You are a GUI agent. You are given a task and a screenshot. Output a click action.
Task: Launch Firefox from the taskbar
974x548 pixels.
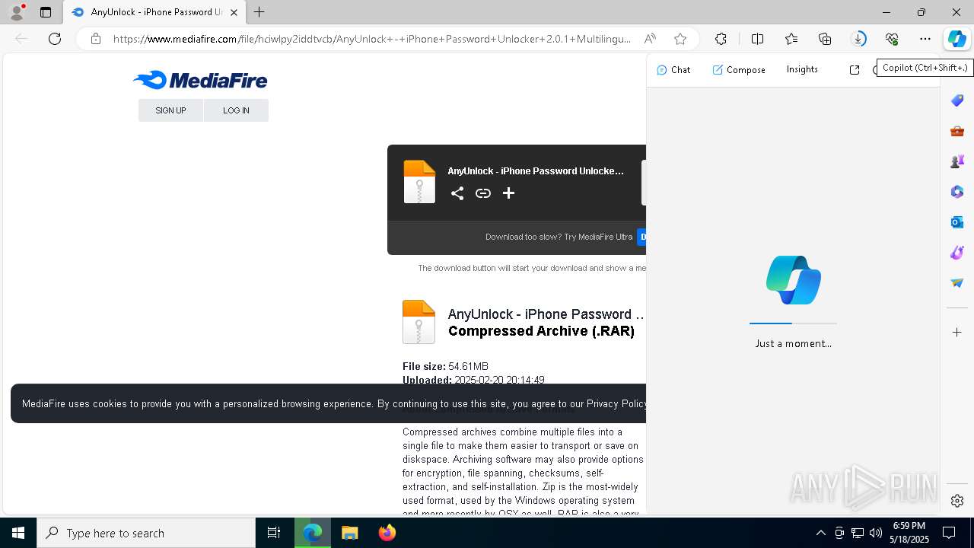(x=387, y=533)
